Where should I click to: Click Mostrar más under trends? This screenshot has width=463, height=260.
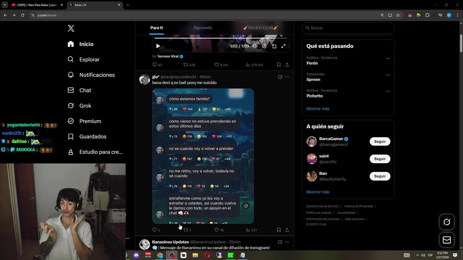pyautogui.click(x=318, y=109)
